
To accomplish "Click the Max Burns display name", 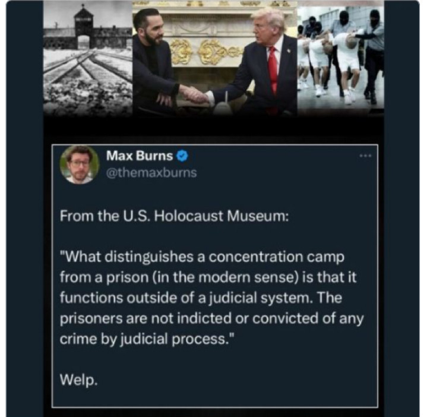I will point(140,156).
